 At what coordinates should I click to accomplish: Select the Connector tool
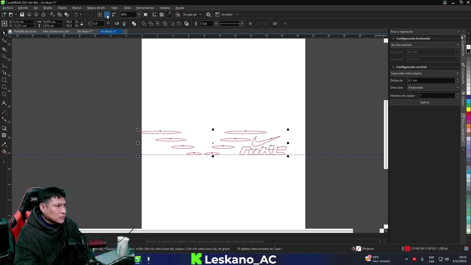pyautogui.click(x=4, y=119)
